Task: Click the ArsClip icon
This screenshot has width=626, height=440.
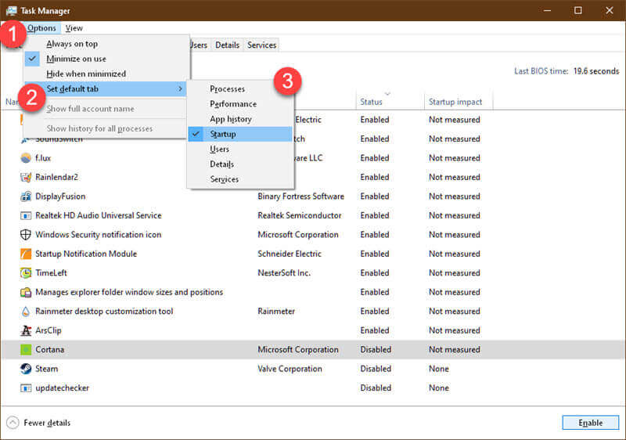Action: [26, 330]
